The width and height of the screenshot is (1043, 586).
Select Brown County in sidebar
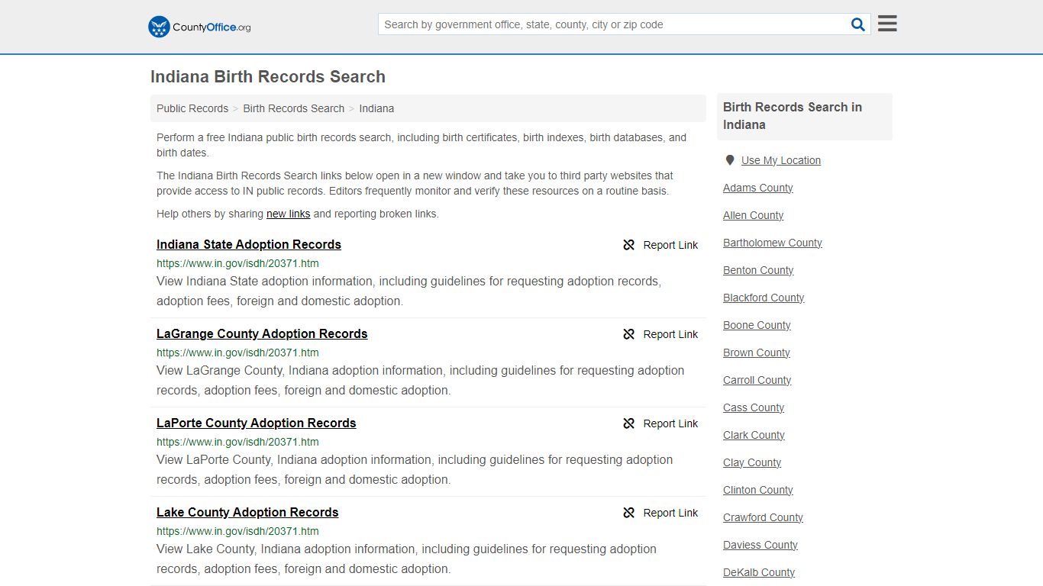pos(757,353)
